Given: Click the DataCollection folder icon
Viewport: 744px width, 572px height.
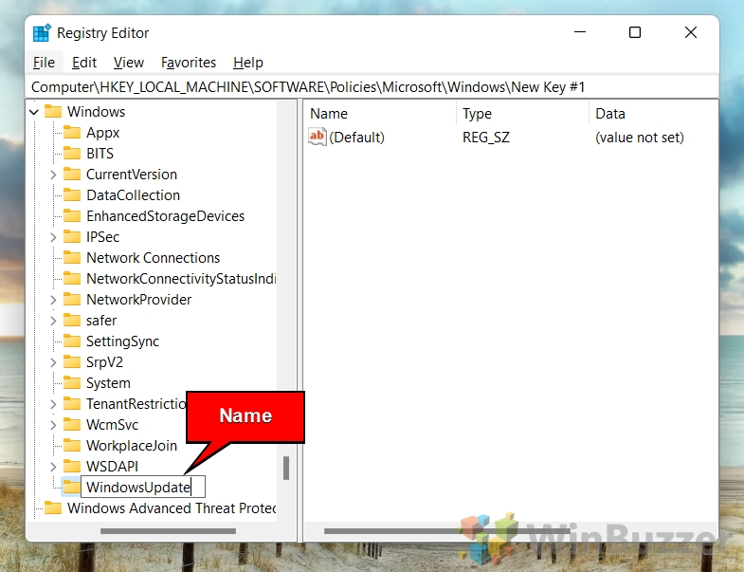Looking at the screenshot, I should pos(72,194).
